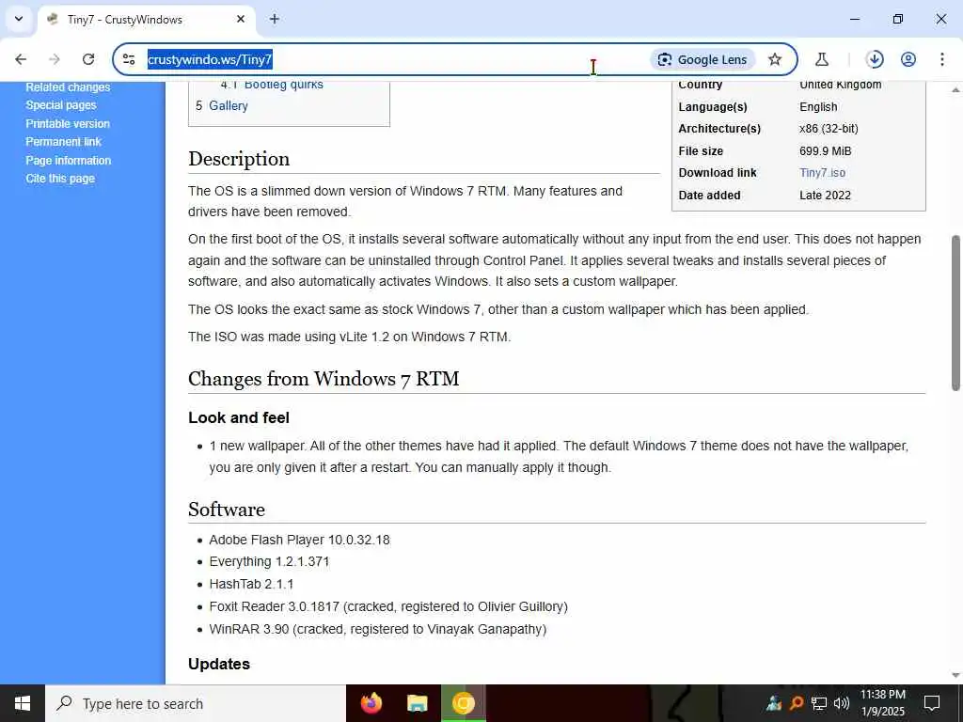Open the notification center icon
Screen dimensions: 963x722
pyautogui.click(x=932, y=703)
